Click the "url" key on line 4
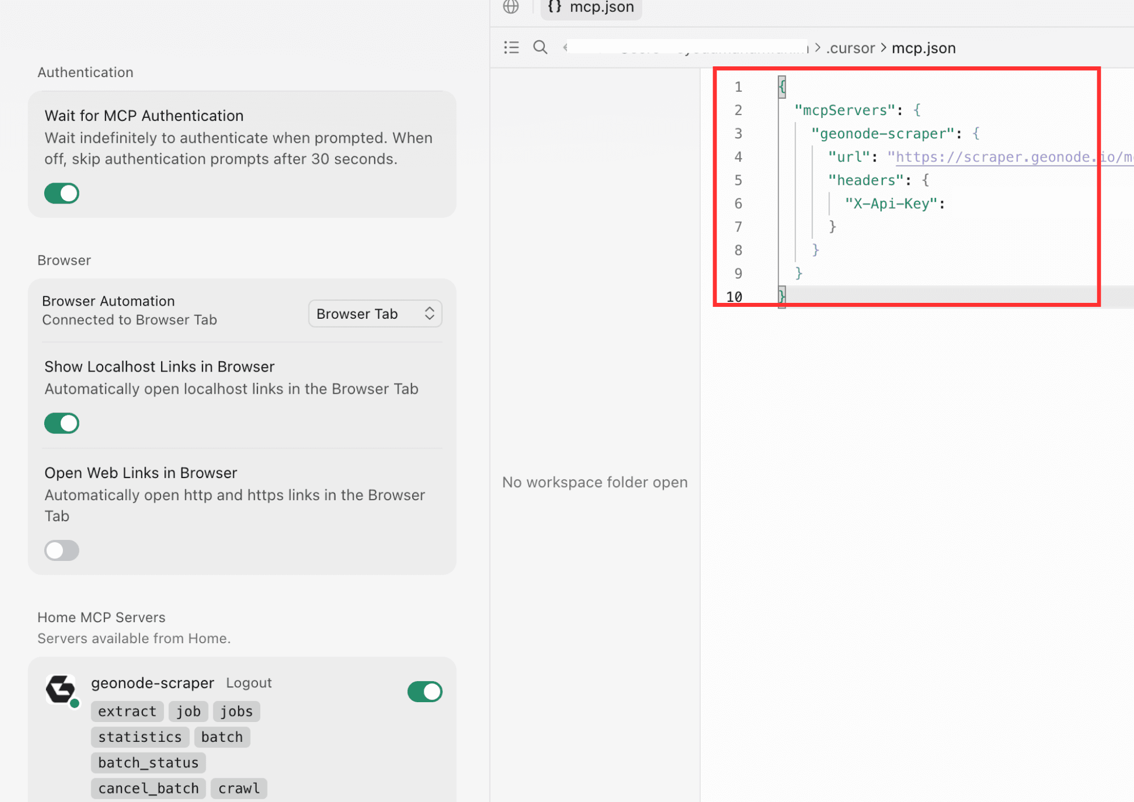Screen dimensions: 1134x802 tap(849, 157)
